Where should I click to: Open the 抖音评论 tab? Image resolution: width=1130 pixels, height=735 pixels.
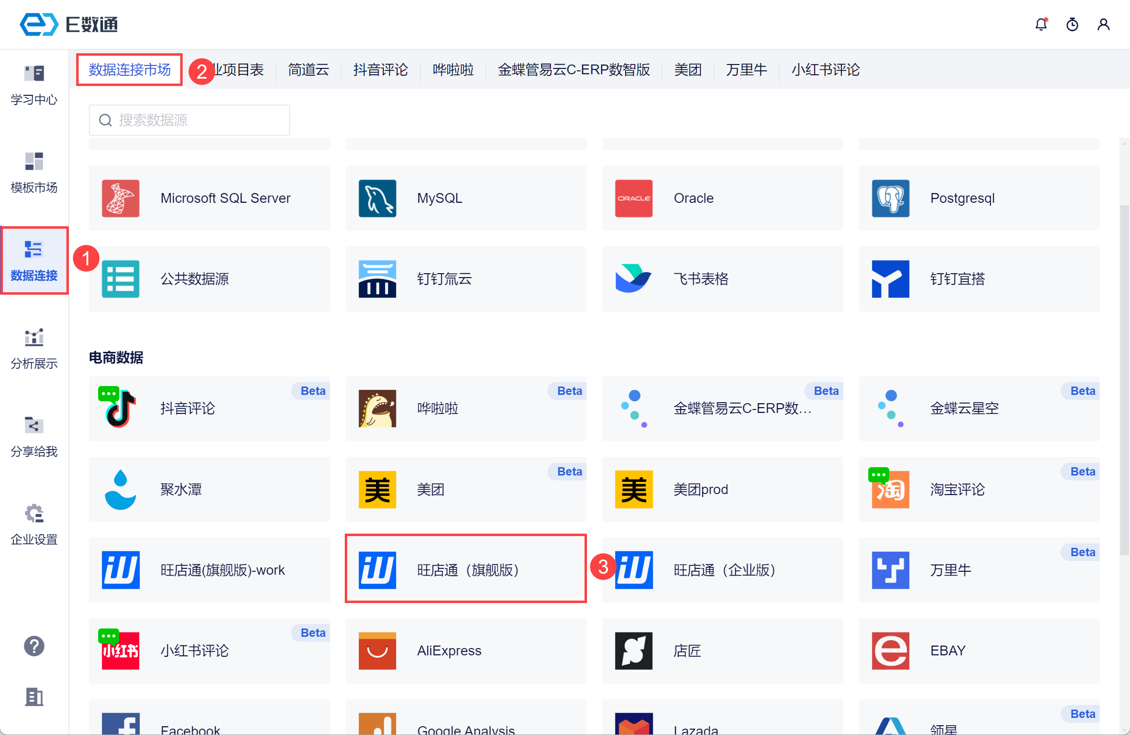point(380,70)
